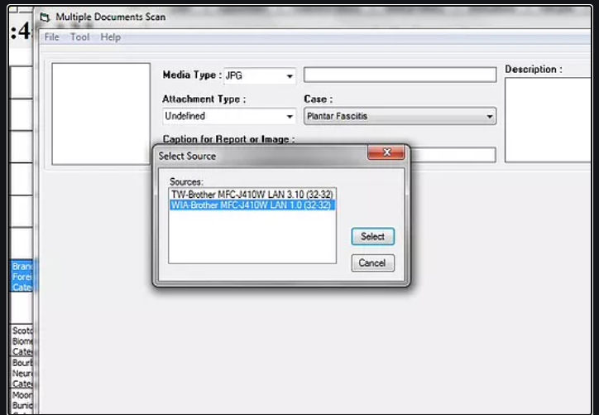Click the highlighted blue row in background list
Screen dimensions: 599x415
click(x=22, y=277)
